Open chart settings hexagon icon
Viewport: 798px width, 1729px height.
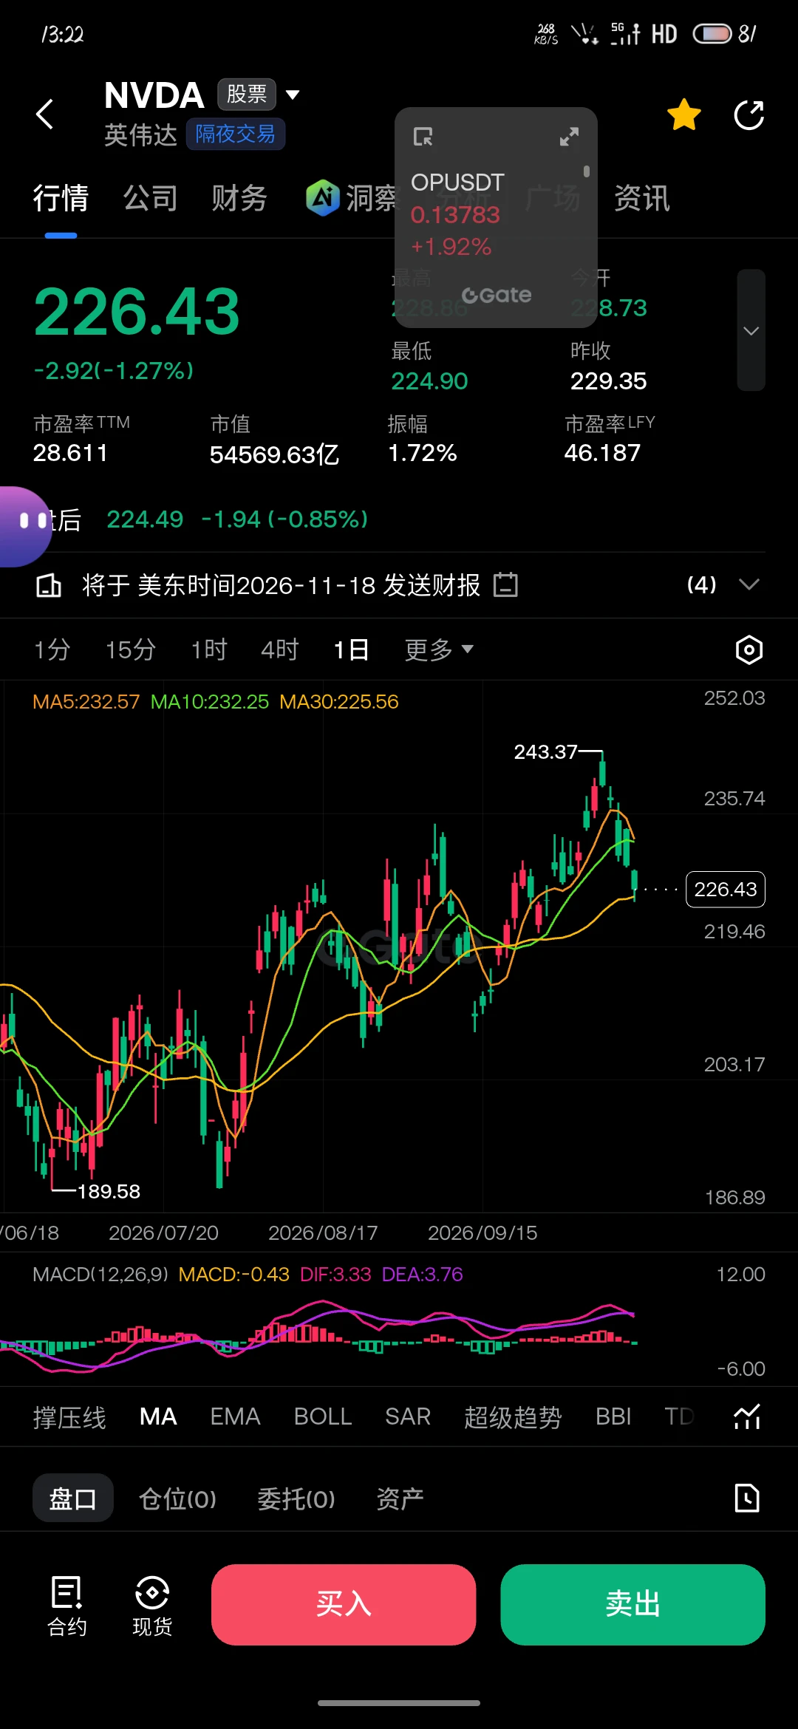point(749,649)
